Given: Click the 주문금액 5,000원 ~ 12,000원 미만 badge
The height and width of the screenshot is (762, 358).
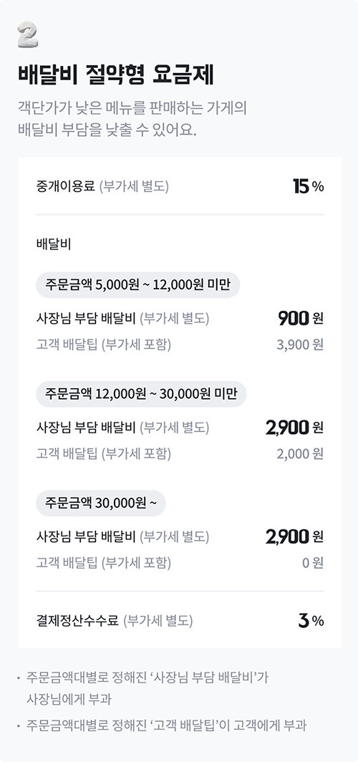Looking at the screenshot, I should (138, 284).
